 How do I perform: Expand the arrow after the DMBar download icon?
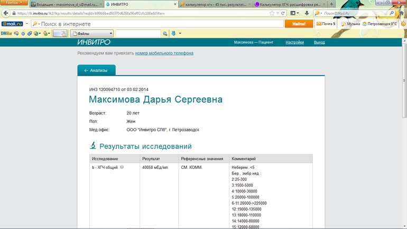180,33
